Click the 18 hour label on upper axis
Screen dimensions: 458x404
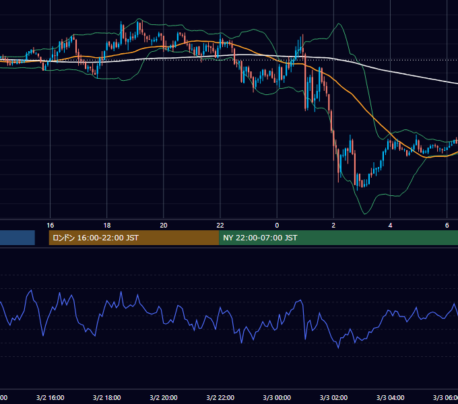click(107, 225)
